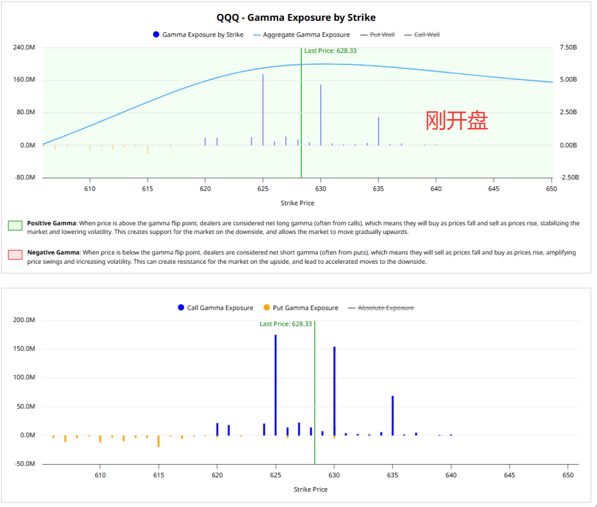Enable the Put Wall legend series

(x=382, y=35)
